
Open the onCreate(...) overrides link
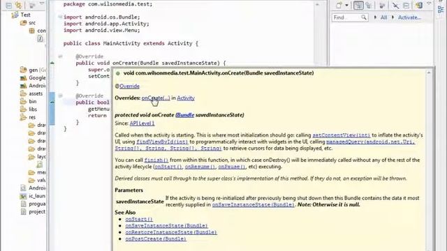pos(156,98)
